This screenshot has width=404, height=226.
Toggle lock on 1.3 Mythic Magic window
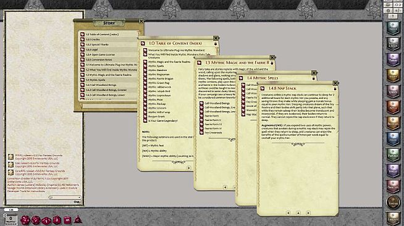[272, 63]
